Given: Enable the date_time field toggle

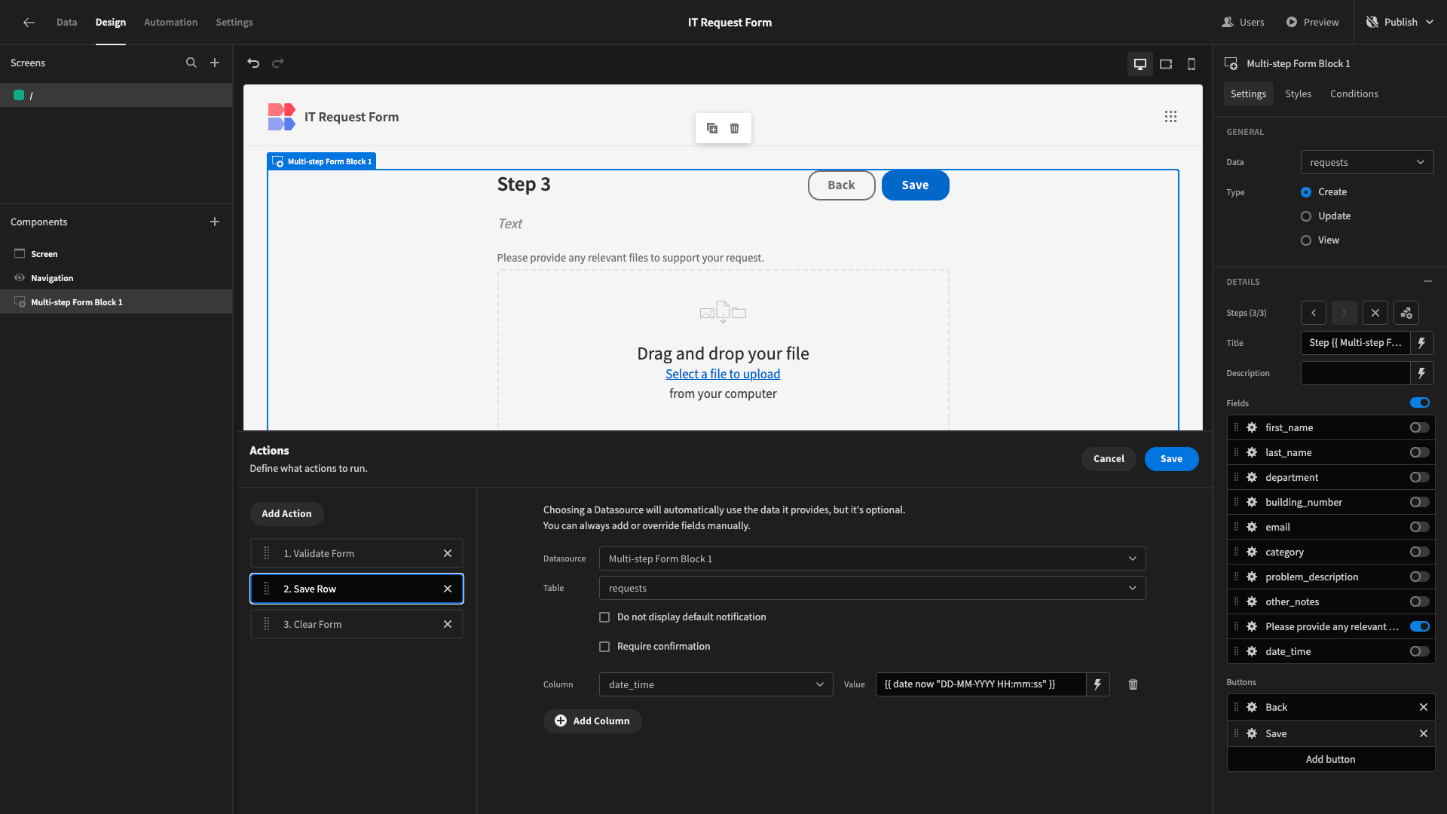Looking at the screenshot, I should click(x=1420, y=651).
